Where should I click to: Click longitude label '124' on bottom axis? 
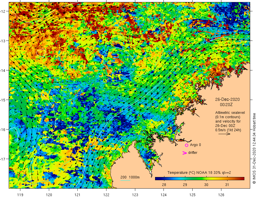point(164,195)
